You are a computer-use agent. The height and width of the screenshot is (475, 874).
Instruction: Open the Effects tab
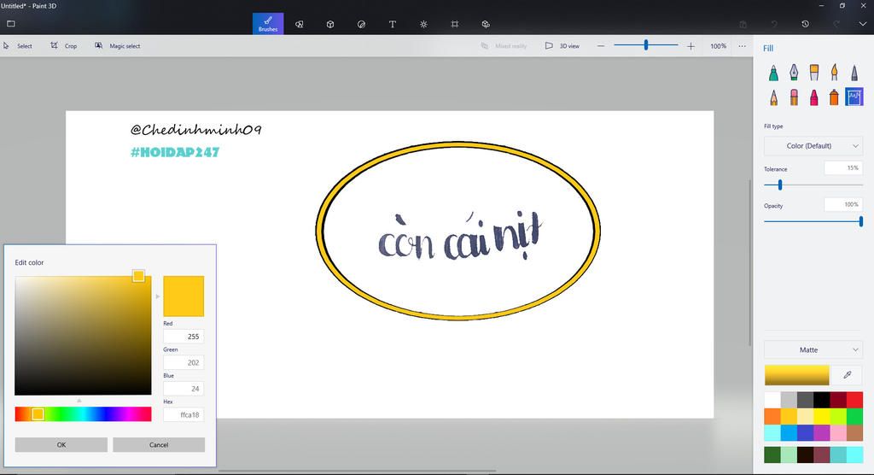[423, 24]
